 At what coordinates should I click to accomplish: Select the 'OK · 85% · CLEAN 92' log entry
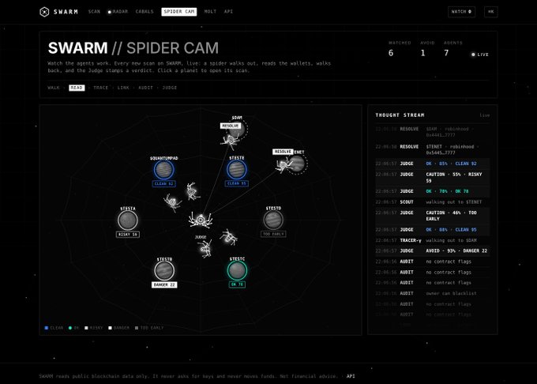pyautogui.click(x=432, y=164)
